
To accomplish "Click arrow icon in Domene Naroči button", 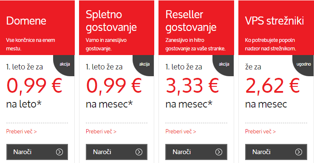I will click(59, 152).
